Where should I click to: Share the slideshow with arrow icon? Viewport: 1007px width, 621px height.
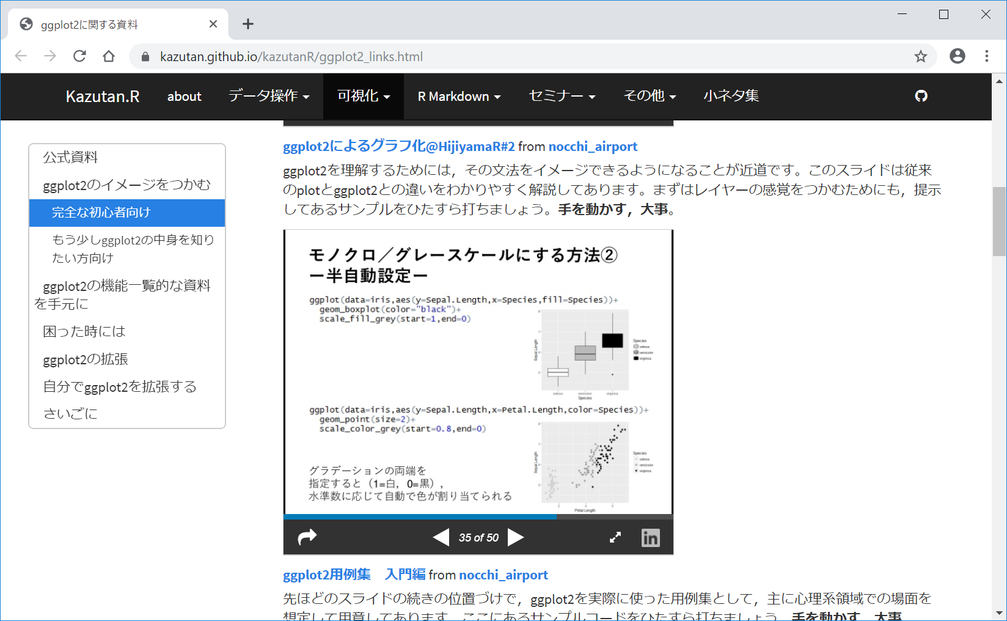307,537
